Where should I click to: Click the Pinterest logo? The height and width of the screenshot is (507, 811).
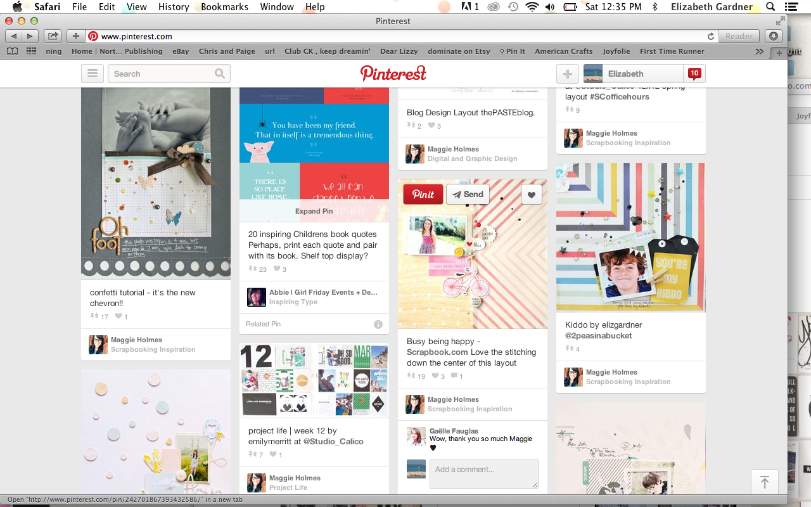(x=393, y=73)
